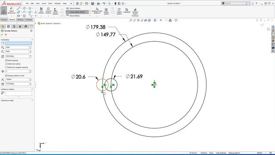Open the Tools menu
This screenshot has height=155, width=275.
tap(50, 3)
